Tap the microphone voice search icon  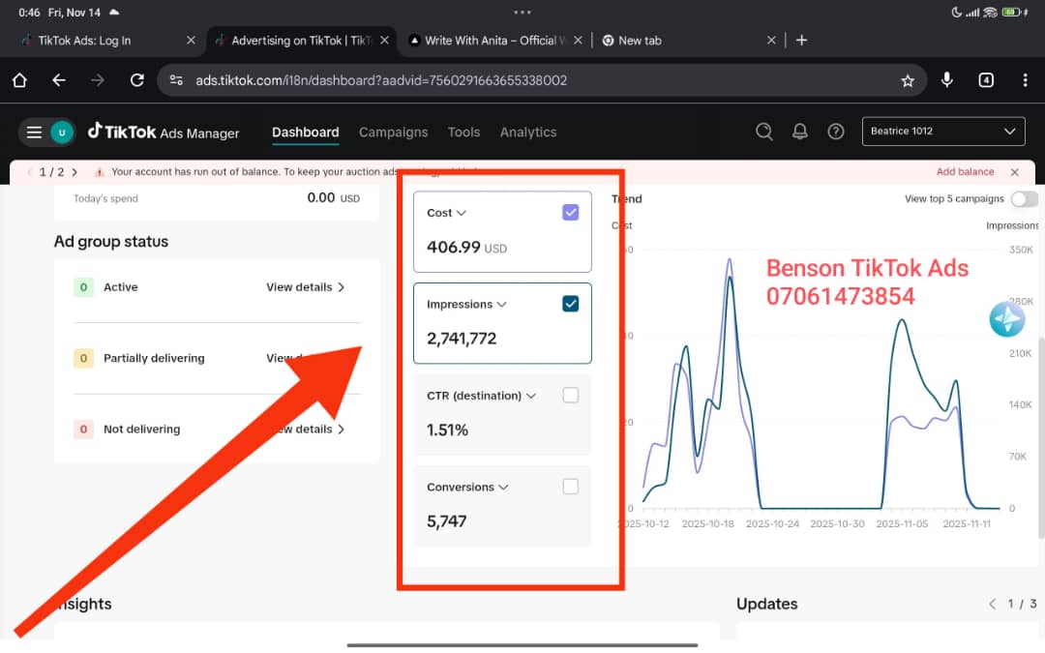click(x=947, y=80)
